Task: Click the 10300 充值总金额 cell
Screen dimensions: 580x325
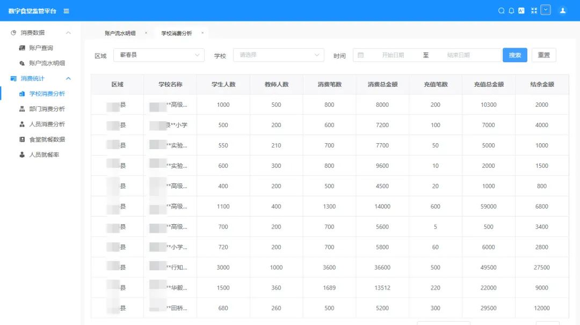Action: pos(488,105)
